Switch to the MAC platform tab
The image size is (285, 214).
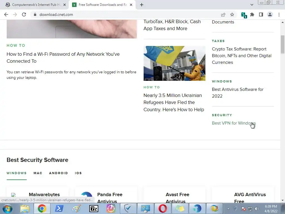pyautogui.click(x=38, y=173)
